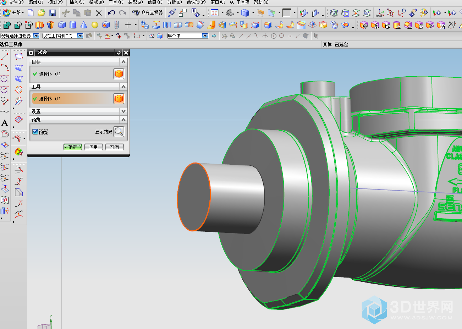Viewport: 462px width, 329px height.
Task: Open the 文件 menu
Action: click(x=16, y=2)
